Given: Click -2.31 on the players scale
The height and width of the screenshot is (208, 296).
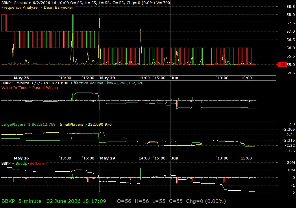Looking at the screenshot, I should point(290,135).
